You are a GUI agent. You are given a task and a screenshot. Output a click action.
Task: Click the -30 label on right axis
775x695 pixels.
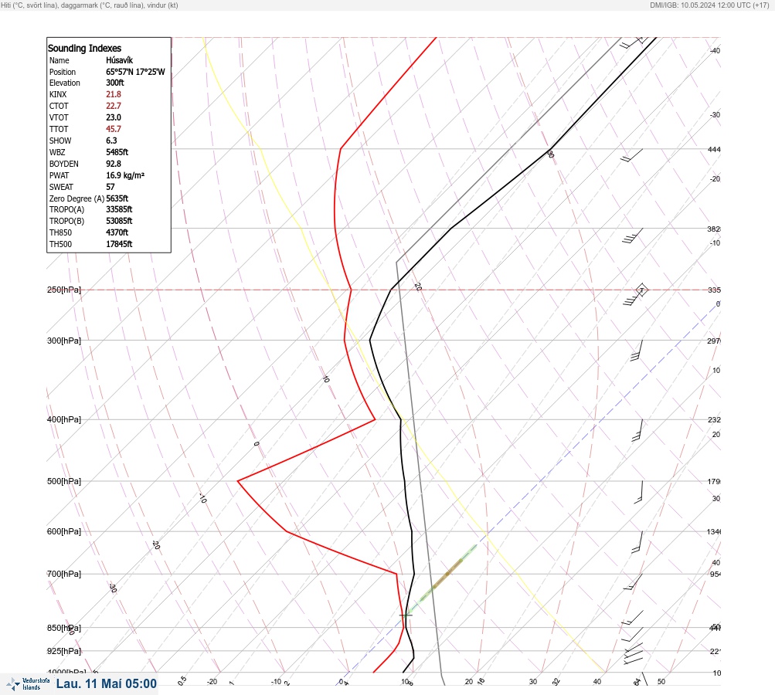[x=715, y=114]
